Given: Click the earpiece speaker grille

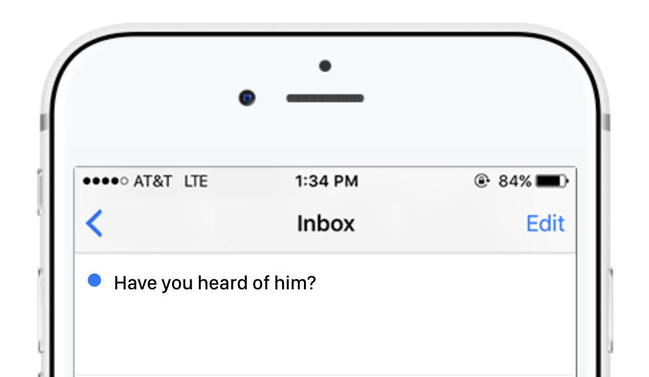Looking at the screenshot, I should [x=324, y=98].
